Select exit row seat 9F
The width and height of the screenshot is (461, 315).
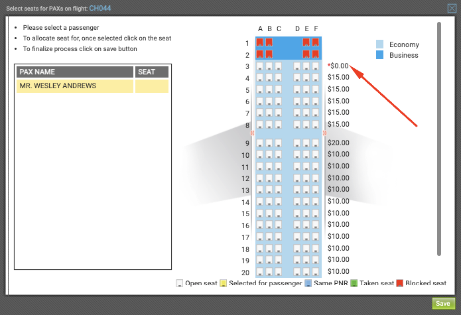(316, 143)
